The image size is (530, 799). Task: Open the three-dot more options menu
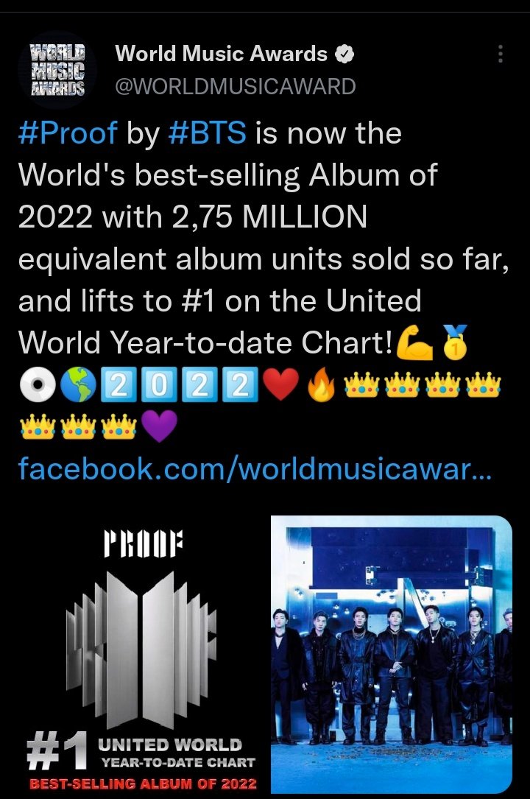tap(501, 54)
